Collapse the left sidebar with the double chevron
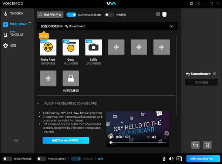222x164 pixels. coord(17,140)
